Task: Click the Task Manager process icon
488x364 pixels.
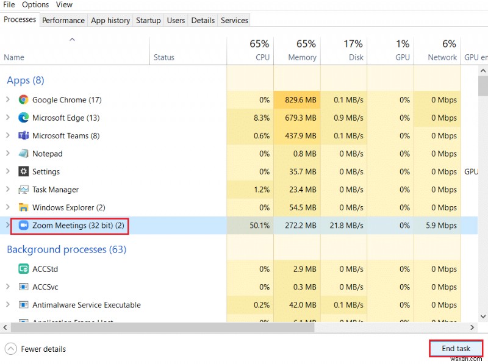Action: tap(23, 190)
